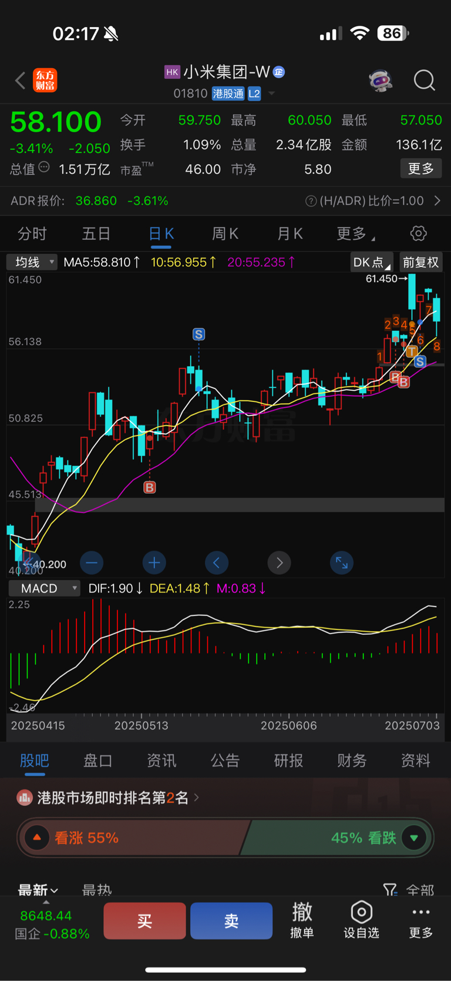Open the robot assistant icon
This screenshot has width=451, height=981.
[x=381, y=80]
